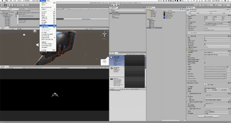Select the Rect transform tool
This screenshot has height=123, width=231.
pos(14,5)
